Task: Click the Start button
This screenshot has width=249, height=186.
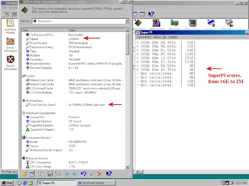Action: [x=7, y=183]
